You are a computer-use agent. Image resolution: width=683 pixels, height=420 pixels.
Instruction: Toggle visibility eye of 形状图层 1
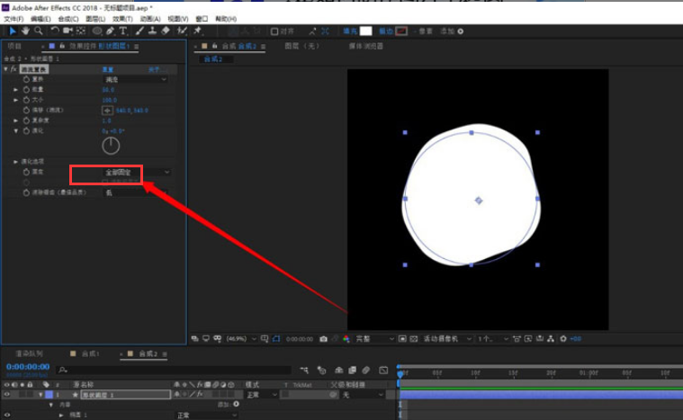coord(6,395)
